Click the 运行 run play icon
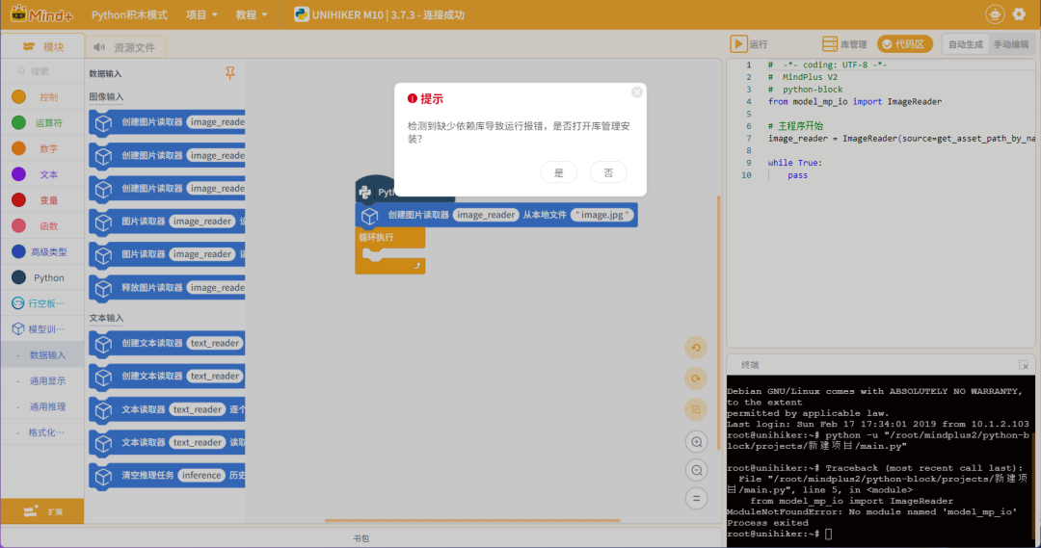Image resolution: width=1041 pixels, height=548 pixels. pyautogui.click(x=738, y=43)
